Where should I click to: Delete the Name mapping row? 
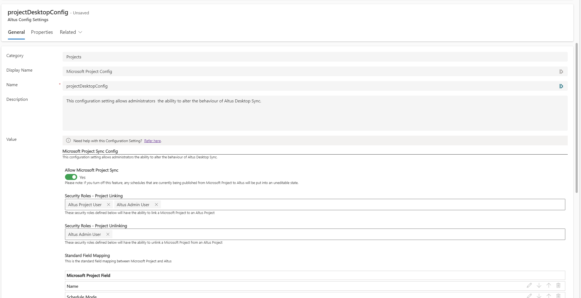[558, 285]
